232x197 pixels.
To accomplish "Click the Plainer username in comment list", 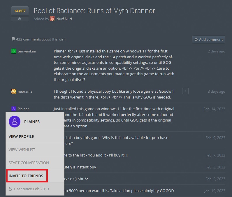I will tap(23, 109).
